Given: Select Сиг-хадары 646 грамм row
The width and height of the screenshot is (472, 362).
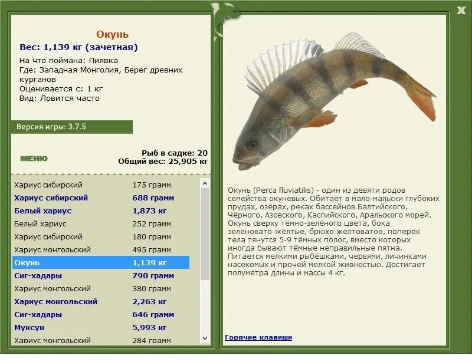Looking at the screenshot, I should [101, 314].
